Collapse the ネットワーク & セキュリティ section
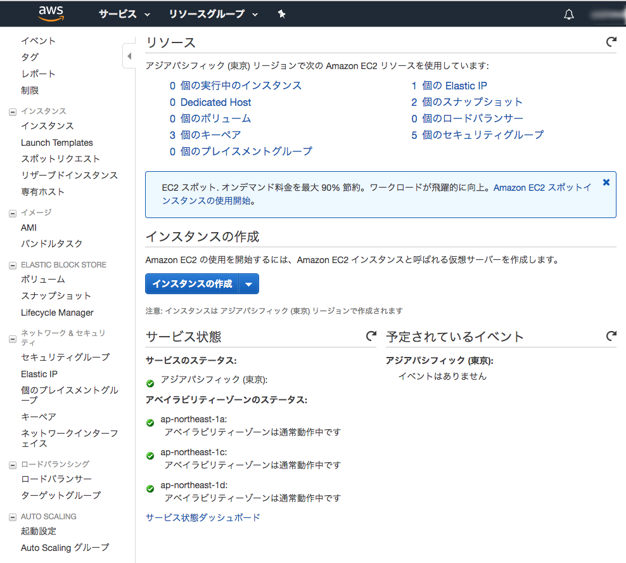This screenshot has height=563, width=626. click(13, 339)
